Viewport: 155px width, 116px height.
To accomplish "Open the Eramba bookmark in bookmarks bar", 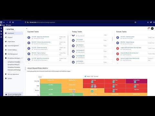I will [x=8, y=25].
